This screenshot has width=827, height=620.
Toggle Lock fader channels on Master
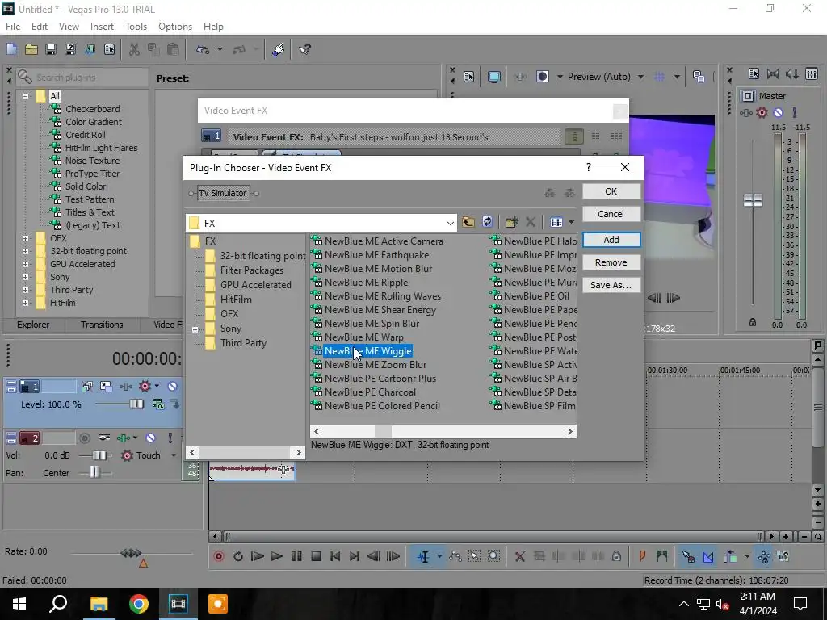[753, 322]
